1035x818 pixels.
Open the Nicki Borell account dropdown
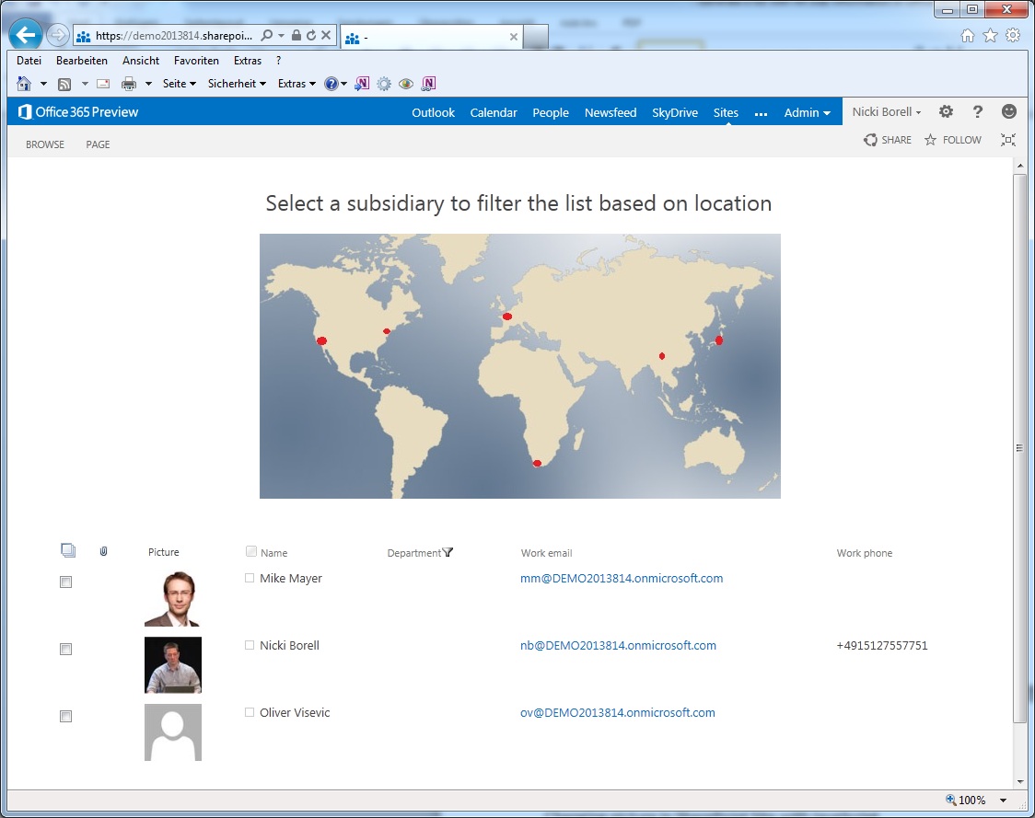point(885,111)
